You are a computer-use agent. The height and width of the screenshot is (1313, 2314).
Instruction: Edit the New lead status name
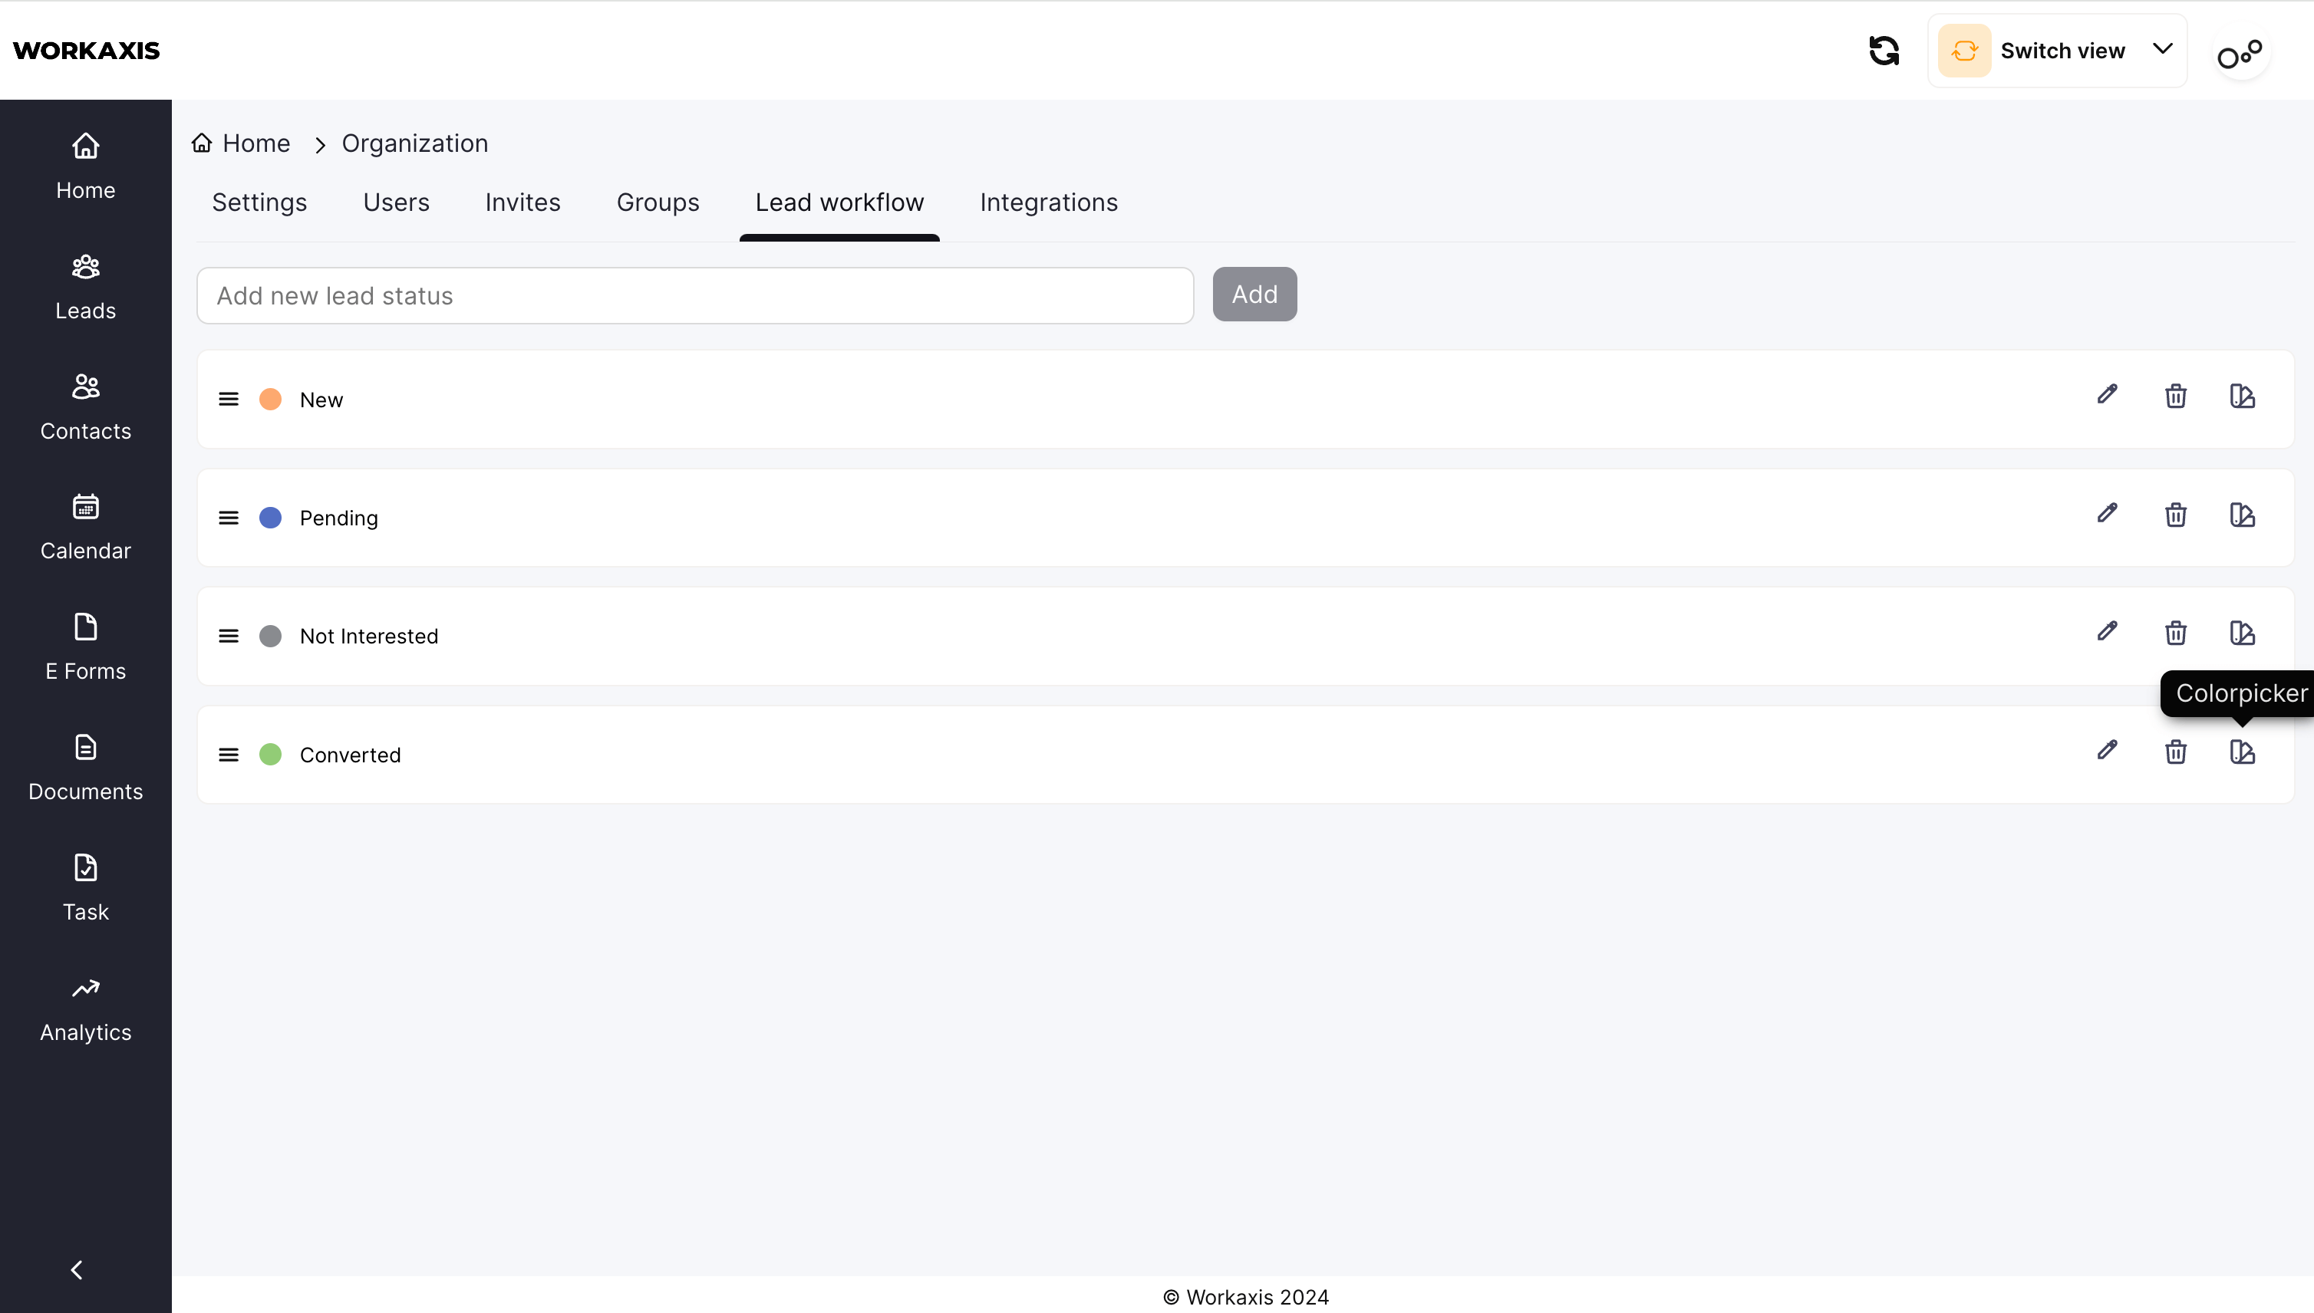[x=2107, y=395]
